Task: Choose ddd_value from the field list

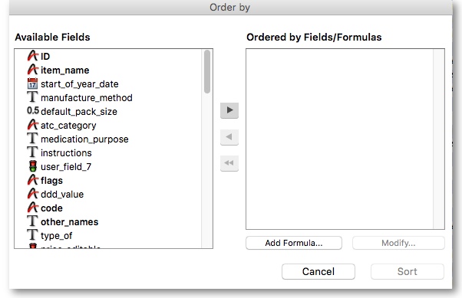Action: pos(62,194)
